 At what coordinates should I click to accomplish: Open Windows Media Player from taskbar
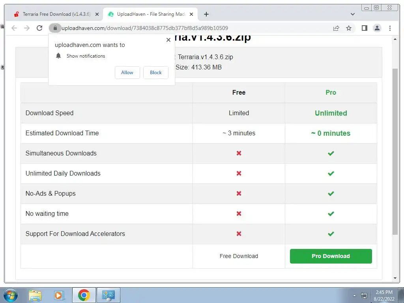click(58, 295)
